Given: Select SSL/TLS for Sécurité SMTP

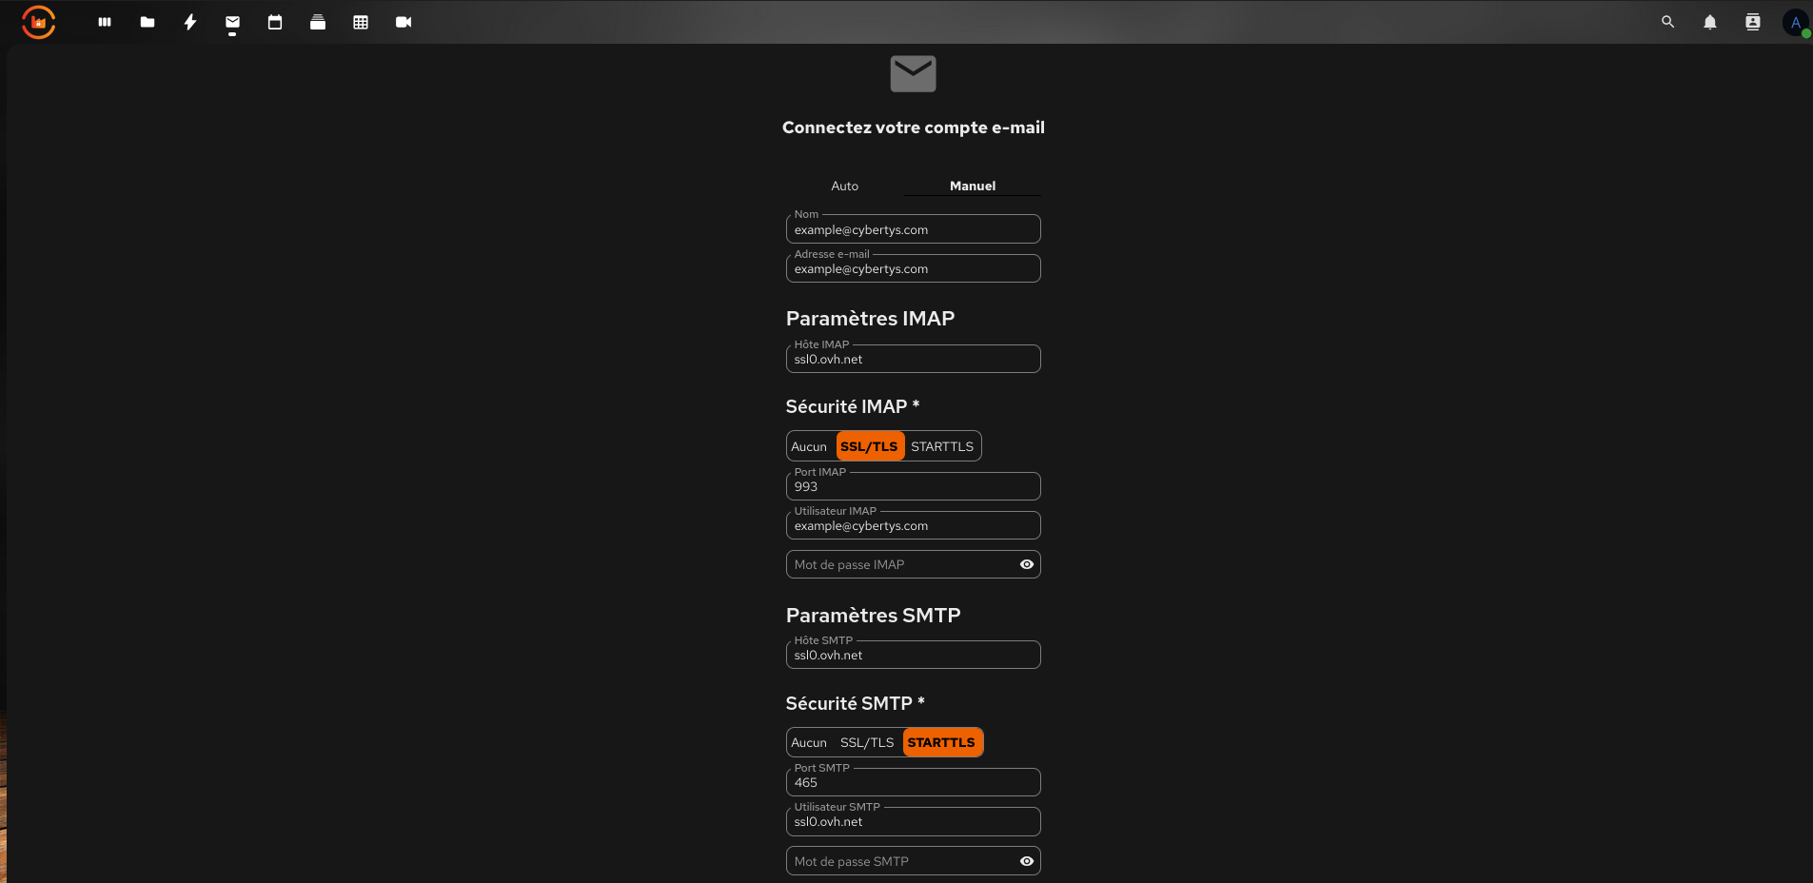Looking at the screenshot, I should point(867,742).
